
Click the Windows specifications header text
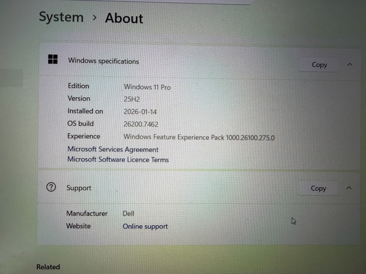[x=103, y=61]
